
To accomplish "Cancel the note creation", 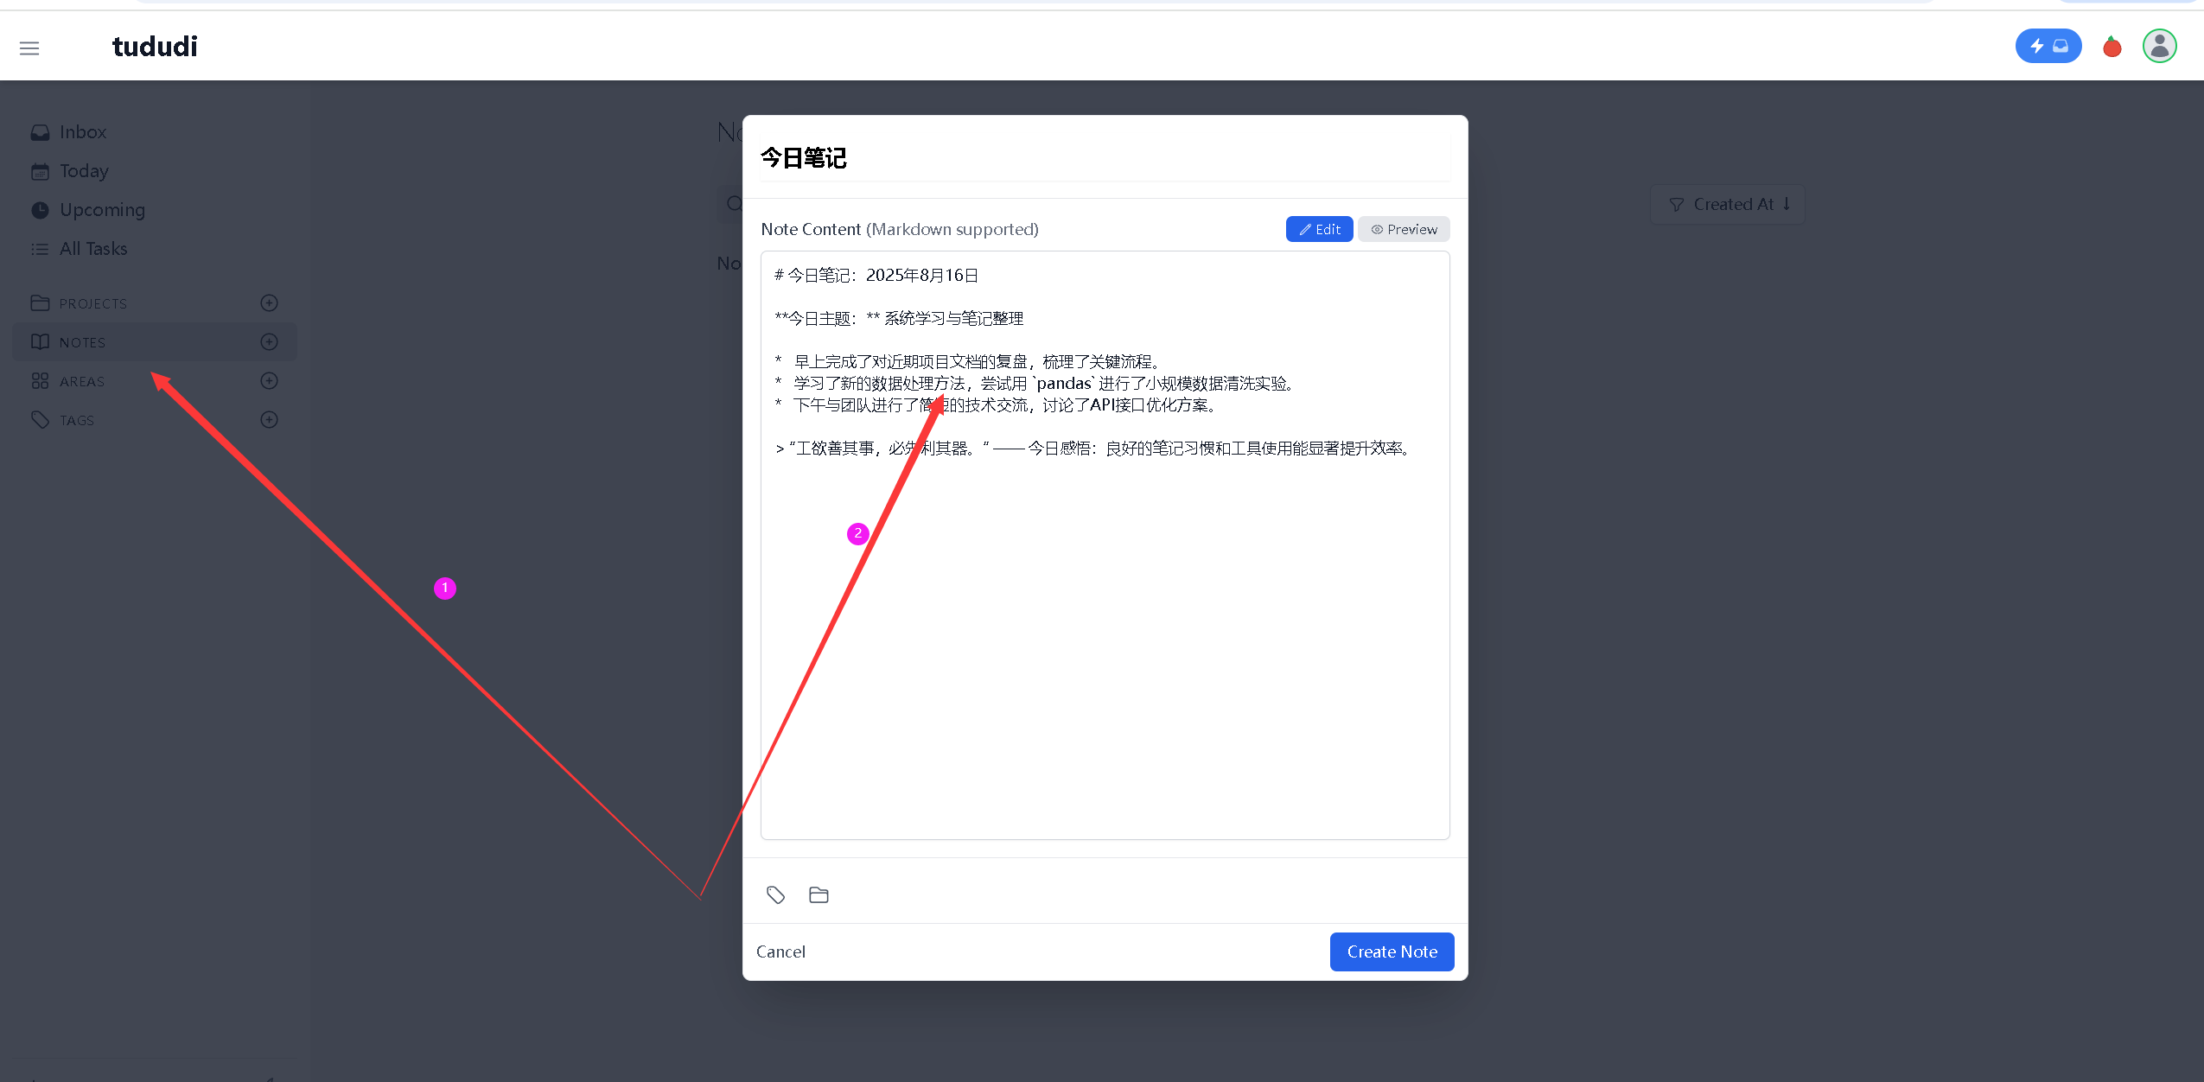I will (x=780, y=952).
